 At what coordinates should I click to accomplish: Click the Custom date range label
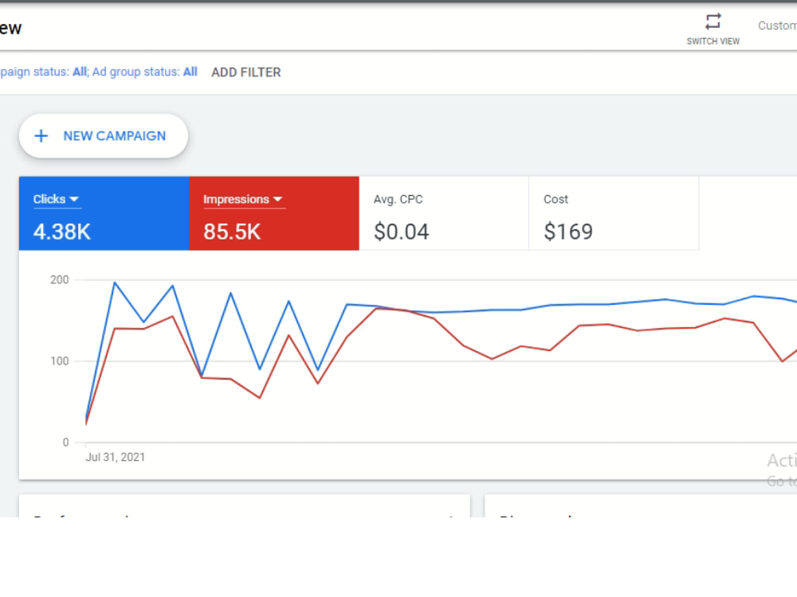(777, 25)
